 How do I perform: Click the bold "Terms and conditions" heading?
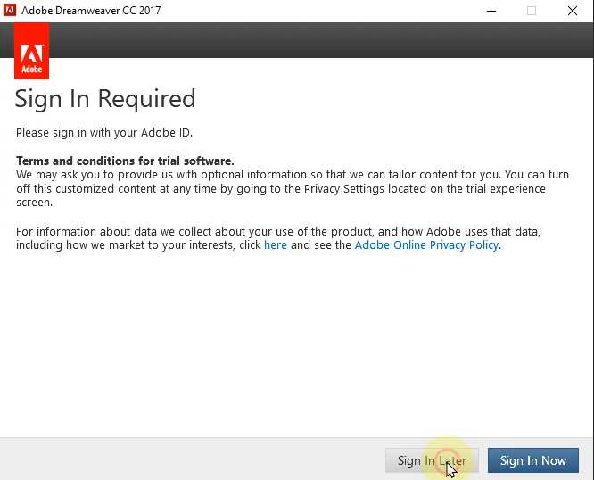coord(125,161)
